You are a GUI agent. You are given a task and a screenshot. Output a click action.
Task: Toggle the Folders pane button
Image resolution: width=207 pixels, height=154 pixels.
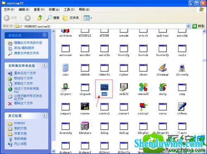(71, 18)
